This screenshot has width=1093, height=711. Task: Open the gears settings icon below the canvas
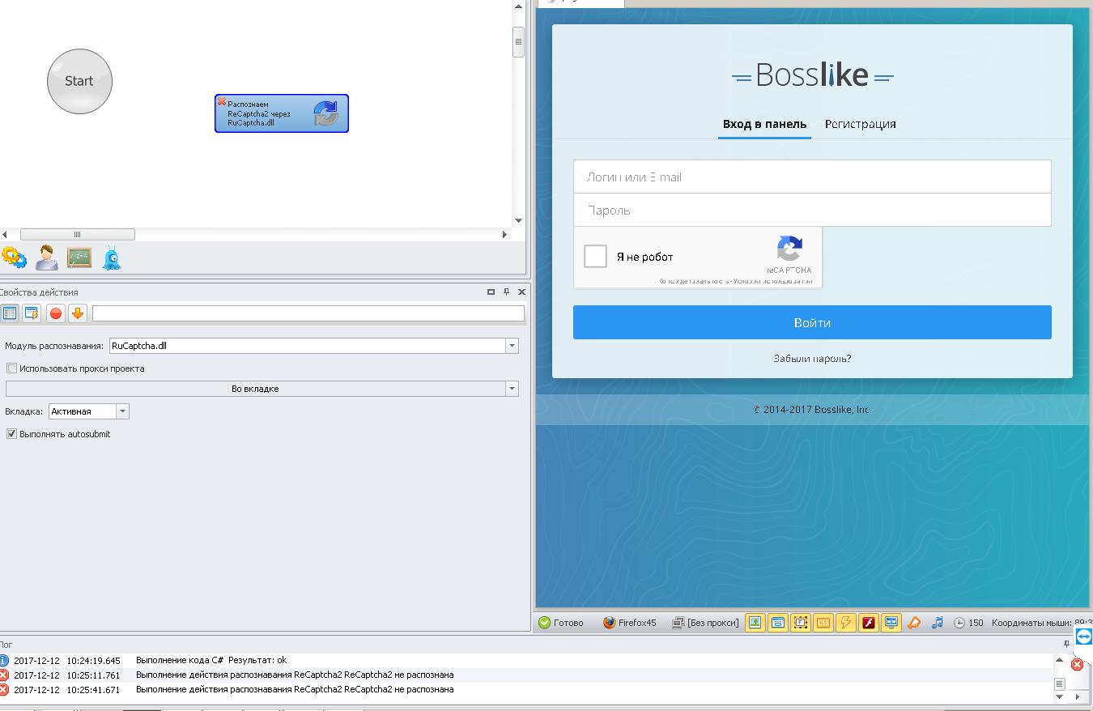coord(14,258)
